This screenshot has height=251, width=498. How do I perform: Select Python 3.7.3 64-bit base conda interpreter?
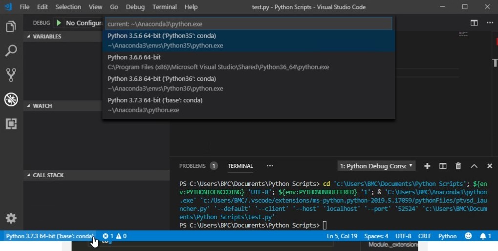tap(249, 105)
